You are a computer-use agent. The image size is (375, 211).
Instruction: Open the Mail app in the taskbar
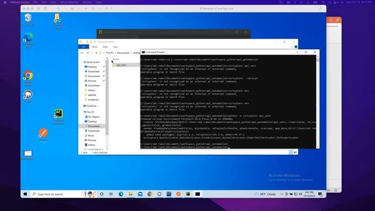[140, 194]
